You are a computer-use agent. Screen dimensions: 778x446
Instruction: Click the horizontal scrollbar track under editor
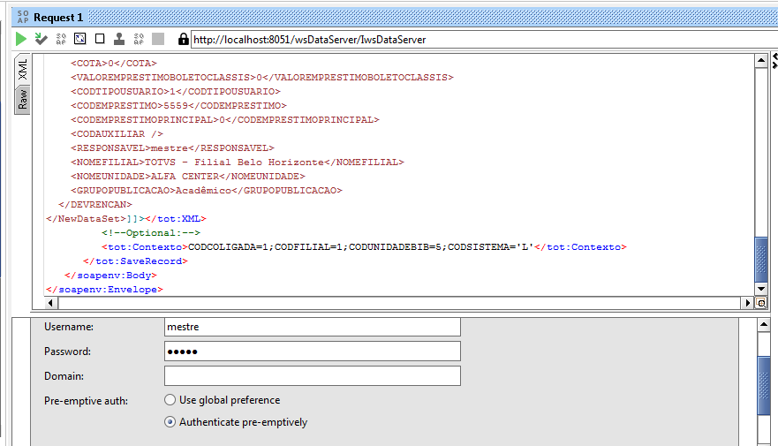(x=398, y=303)
